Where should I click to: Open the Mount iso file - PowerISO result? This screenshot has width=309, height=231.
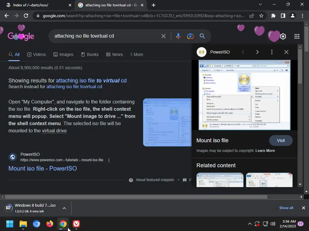coord(43,168)
